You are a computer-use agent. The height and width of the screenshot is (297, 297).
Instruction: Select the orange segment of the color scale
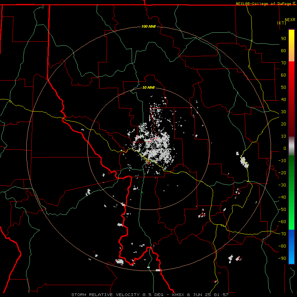tap(291, 56)
